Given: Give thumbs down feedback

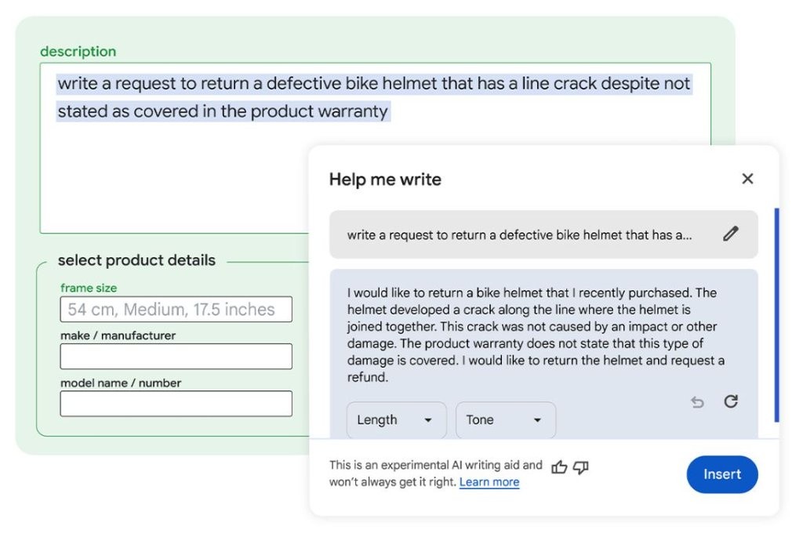Looking at the screenshot, I should point(581,467).
